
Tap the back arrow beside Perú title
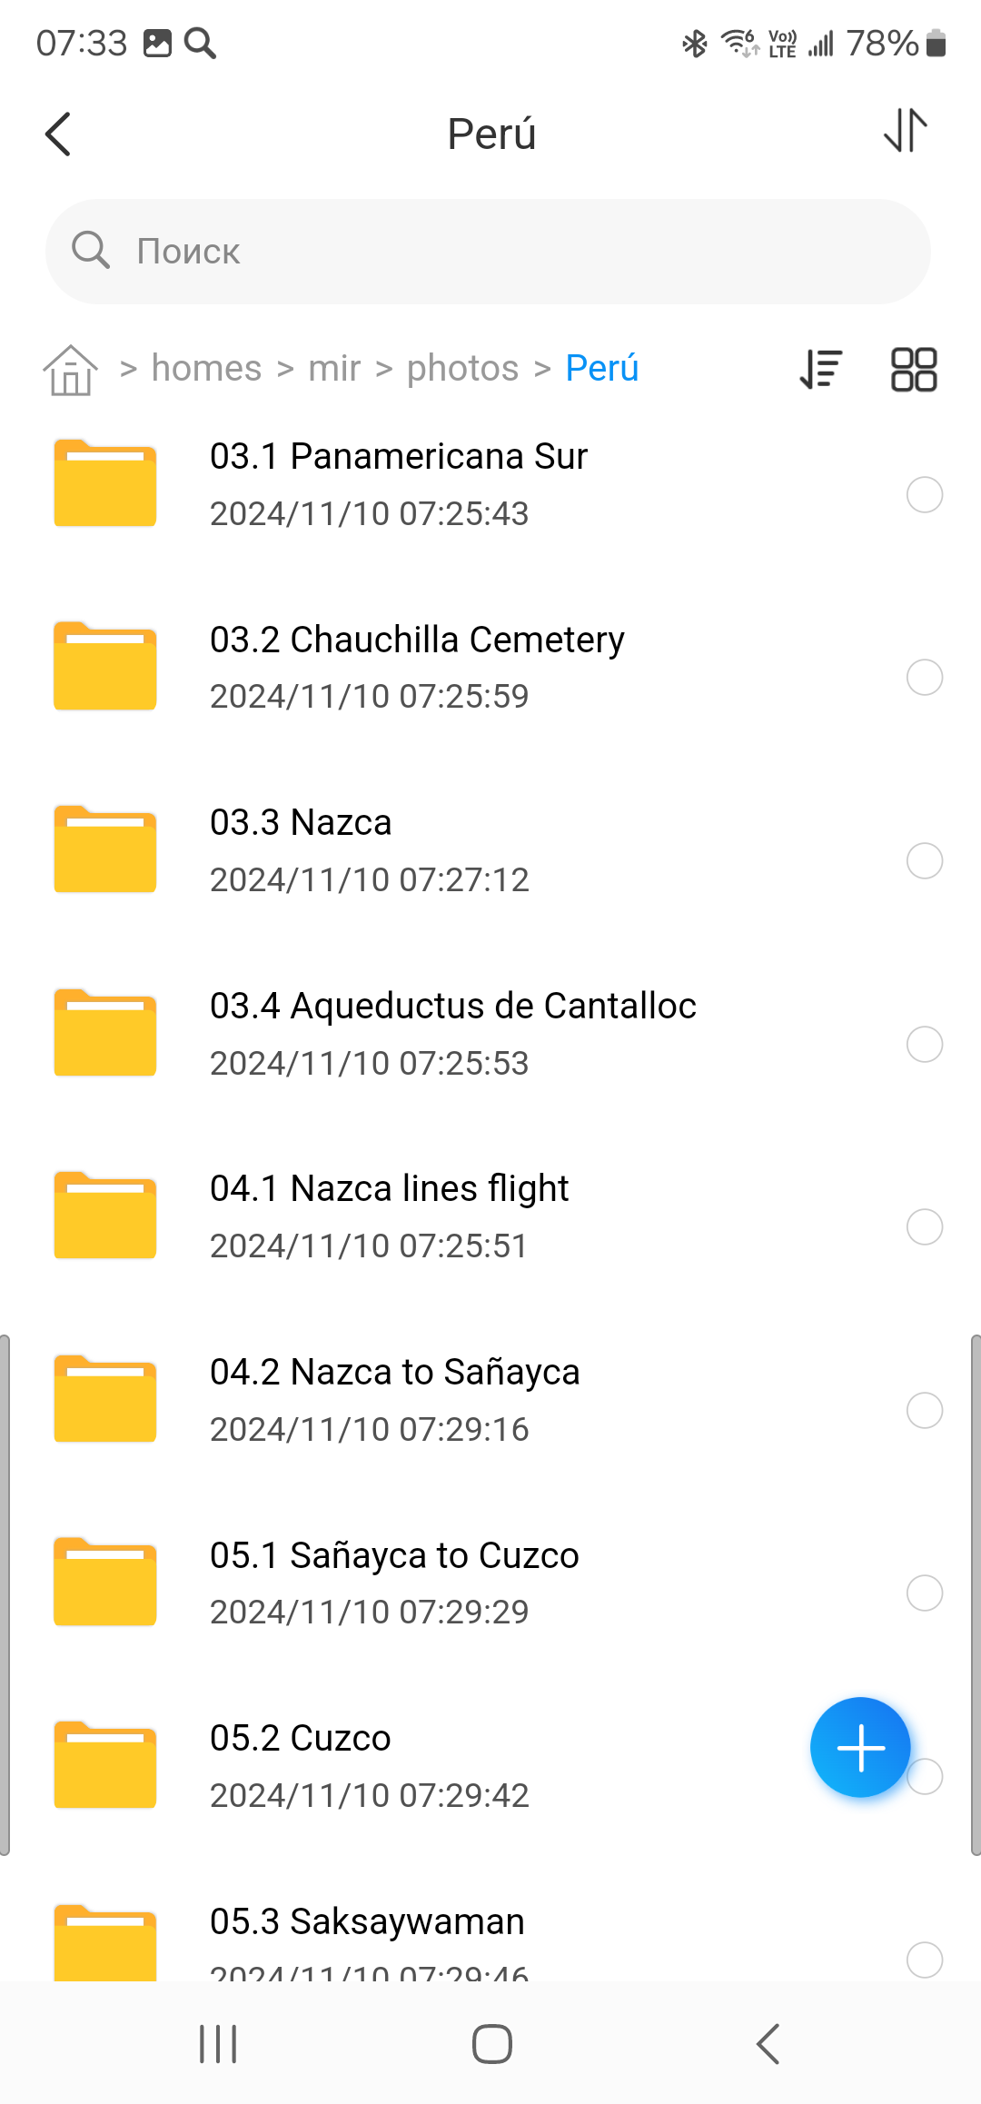58,134
